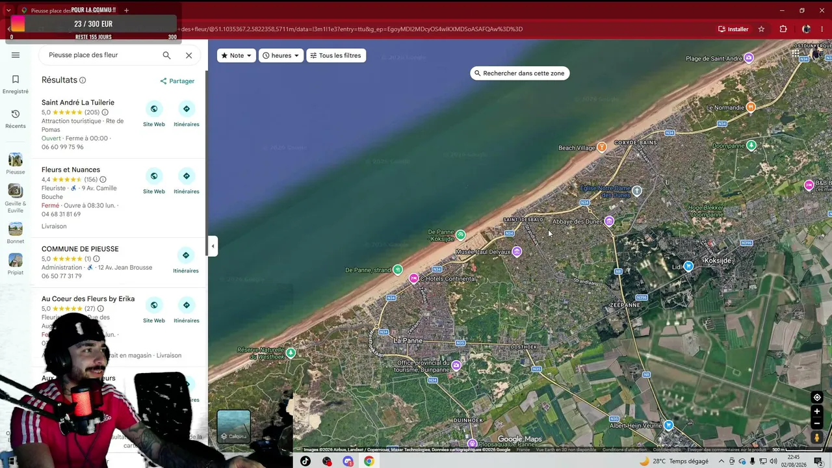Open the Chrome extensions puzzle icon
This screenshot has height=468, width=832.
pos(783,29)
